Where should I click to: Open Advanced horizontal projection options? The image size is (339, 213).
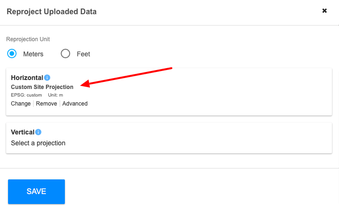click(75, 104)
